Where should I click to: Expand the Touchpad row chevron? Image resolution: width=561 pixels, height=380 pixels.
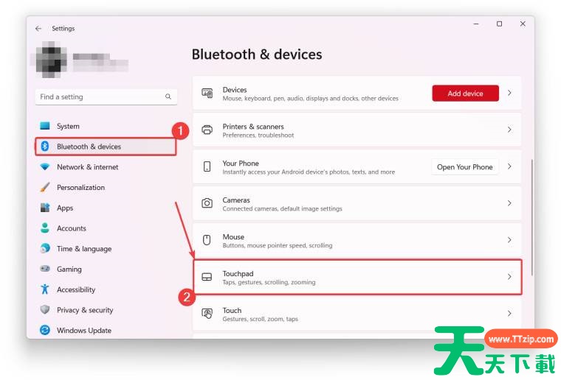pos(509,277)
